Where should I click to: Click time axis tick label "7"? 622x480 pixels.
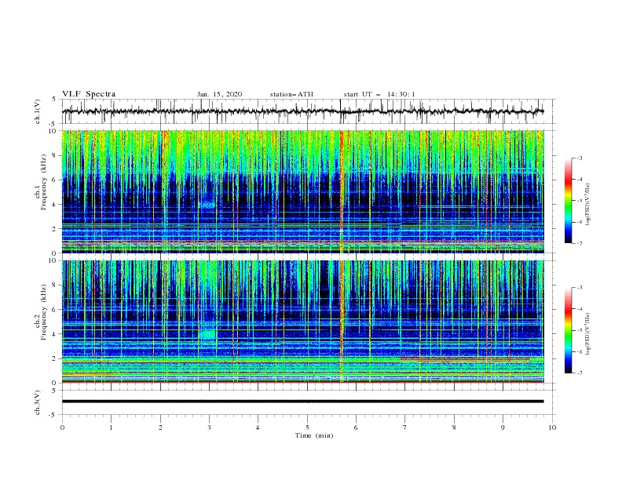pyautogui.click(x=405, y=427)
